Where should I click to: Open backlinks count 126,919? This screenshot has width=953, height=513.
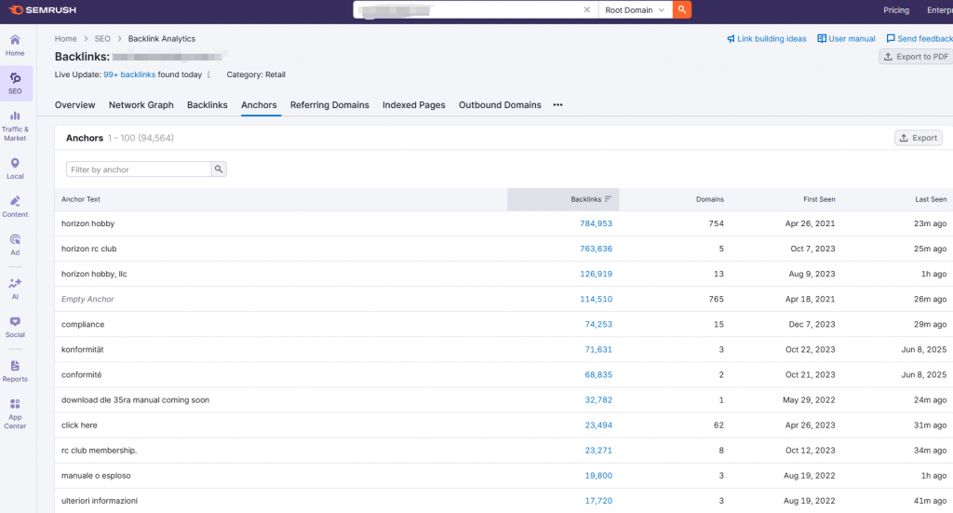[x=596, y=274]
